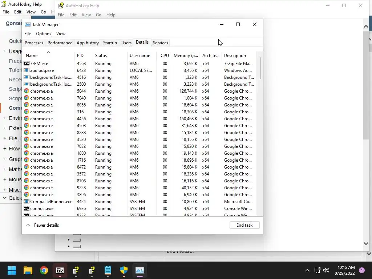This screenshot has height=279, width=372.
Task: Select the LOCAL SE... user name cell
Action: pos(141,70)
